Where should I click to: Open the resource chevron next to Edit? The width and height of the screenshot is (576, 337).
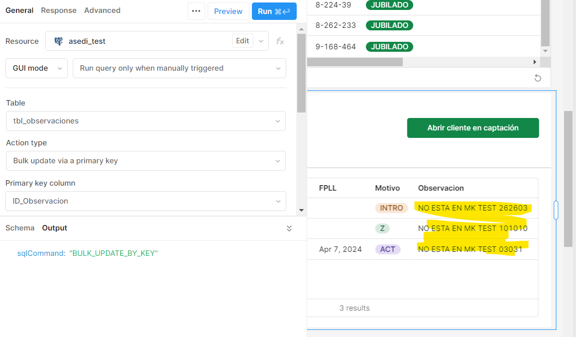(x=261, y=41)
